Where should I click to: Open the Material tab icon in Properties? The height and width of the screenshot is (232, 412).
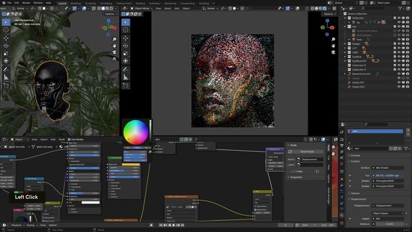click(x=342, y=215)
